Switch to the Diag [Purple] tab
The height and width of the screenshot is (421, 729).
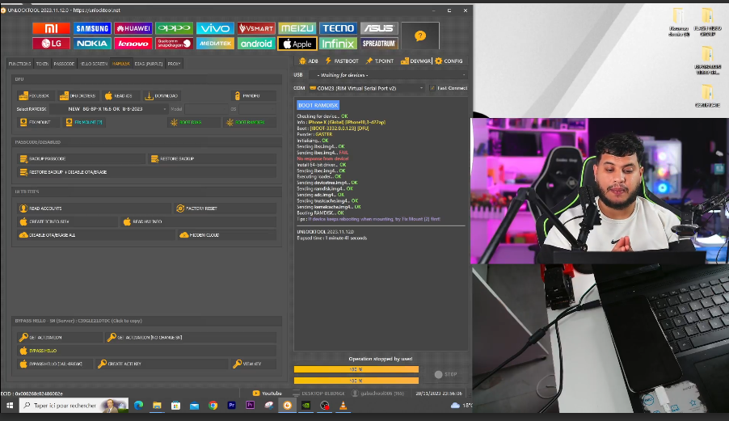click(x=149, y=64)
